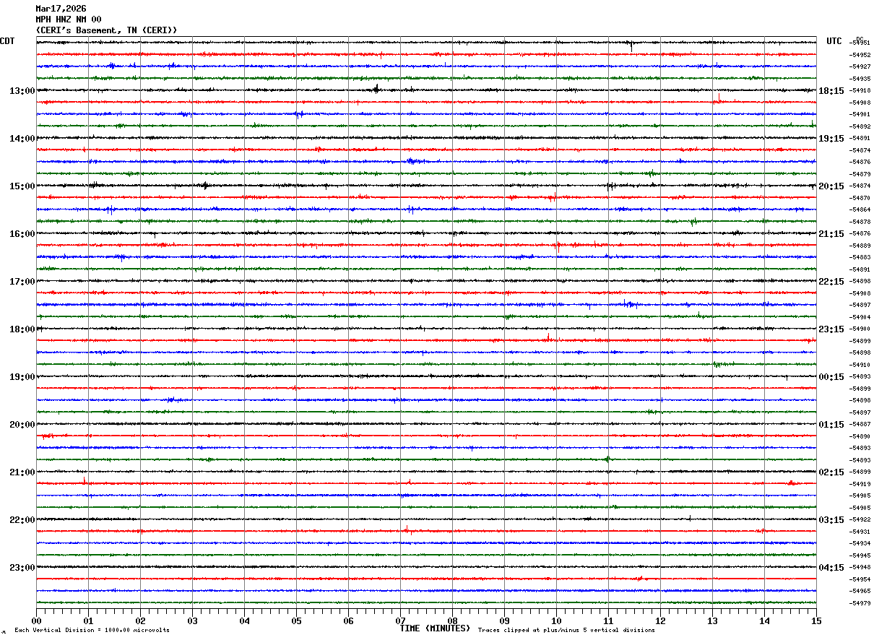Click minute axis tick label 09

click(x=504, y=620)
